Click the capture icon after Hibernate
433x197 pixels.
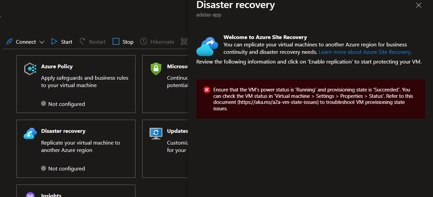point(184,41)
